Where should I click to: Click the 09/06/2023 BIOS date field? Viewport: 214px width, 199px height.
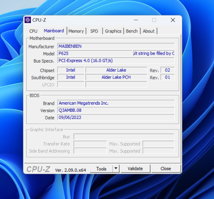[116, 117]
